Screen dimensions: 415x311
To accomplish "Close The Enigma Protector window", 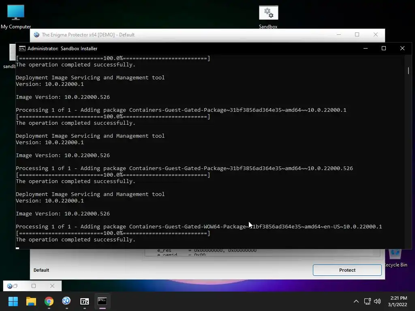I will pos(376,35).
